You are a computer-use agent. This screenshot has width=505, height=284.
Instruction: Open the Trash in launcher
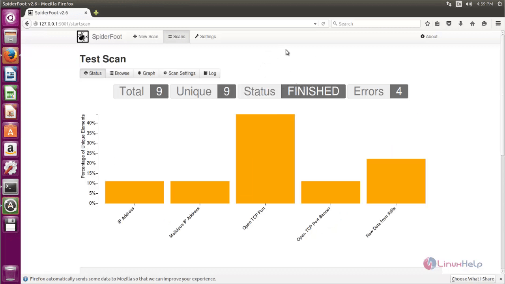10,273
